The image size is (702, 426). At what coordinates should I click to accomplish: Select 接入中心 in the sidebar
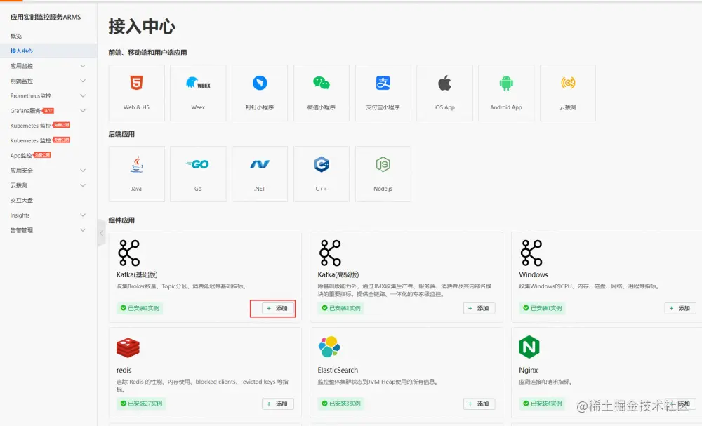pos(22,51)
